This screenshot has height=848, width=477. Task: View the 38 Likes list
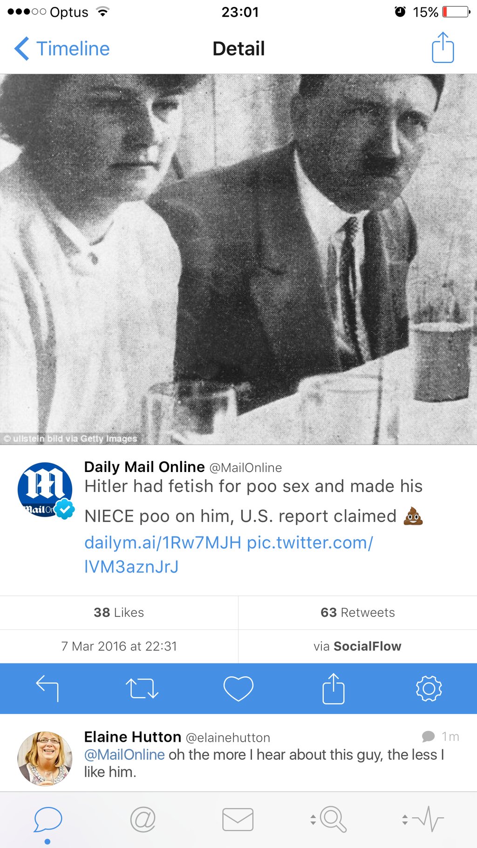click(119, 613)
